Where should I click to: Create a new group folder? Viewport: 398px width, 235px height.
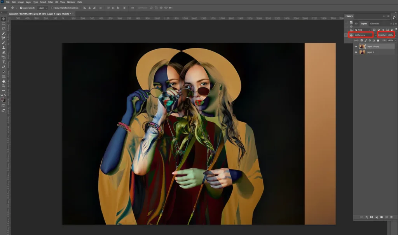382,217
